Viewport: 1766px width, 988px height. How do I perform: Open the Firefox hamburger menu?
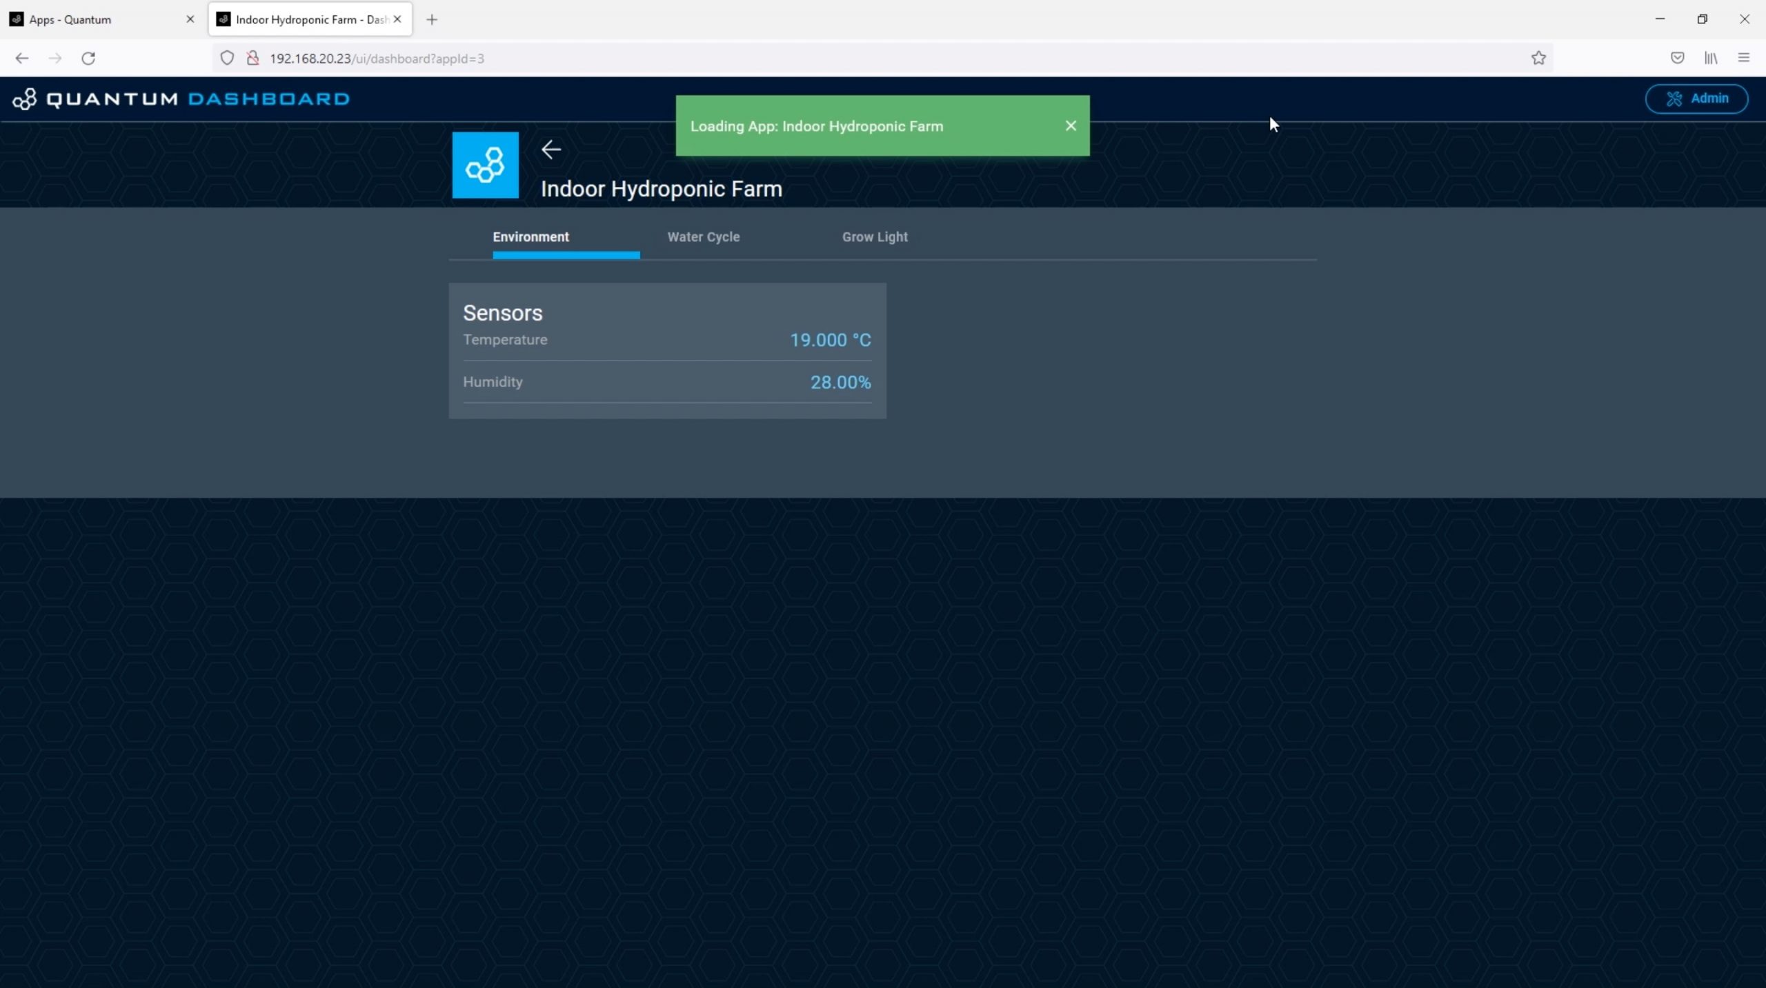[x=1743, y=59]
